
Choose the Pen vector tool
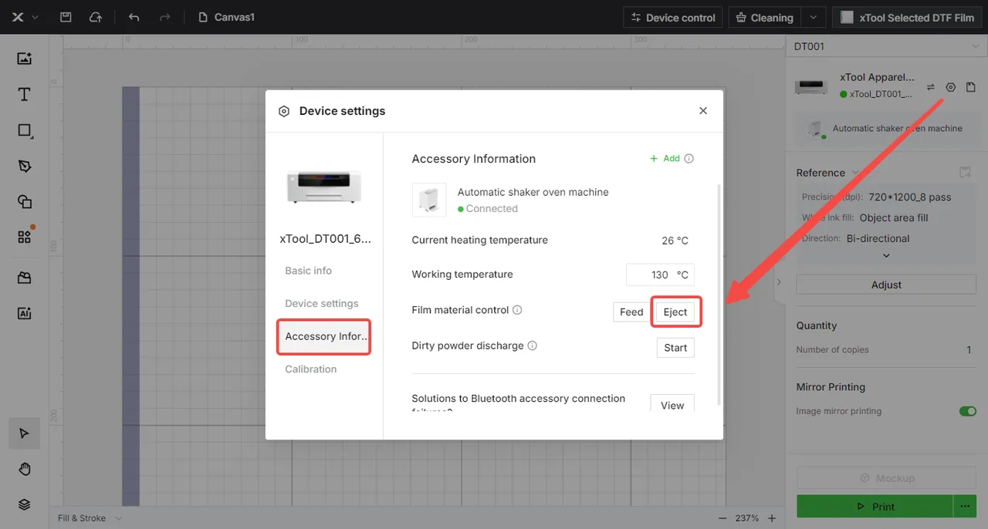pyautogui.click(x=24, y=166)
